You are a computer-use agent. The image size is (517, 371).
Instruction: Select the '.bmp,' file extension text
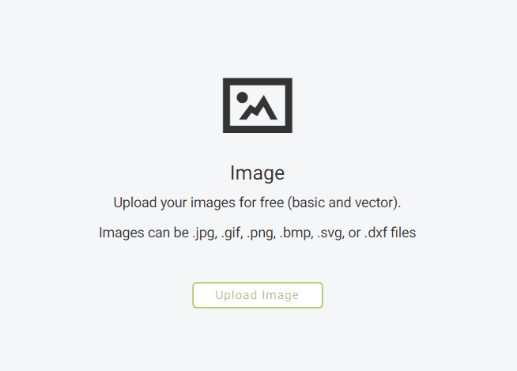click(296, 233)
